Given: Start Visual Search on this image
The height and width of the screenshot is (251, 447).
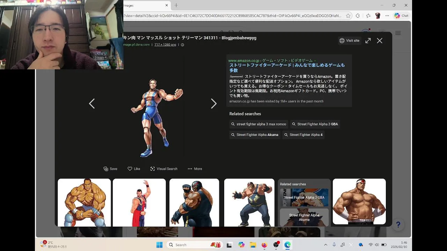Looking at the screenshot, I should (164, 169).
